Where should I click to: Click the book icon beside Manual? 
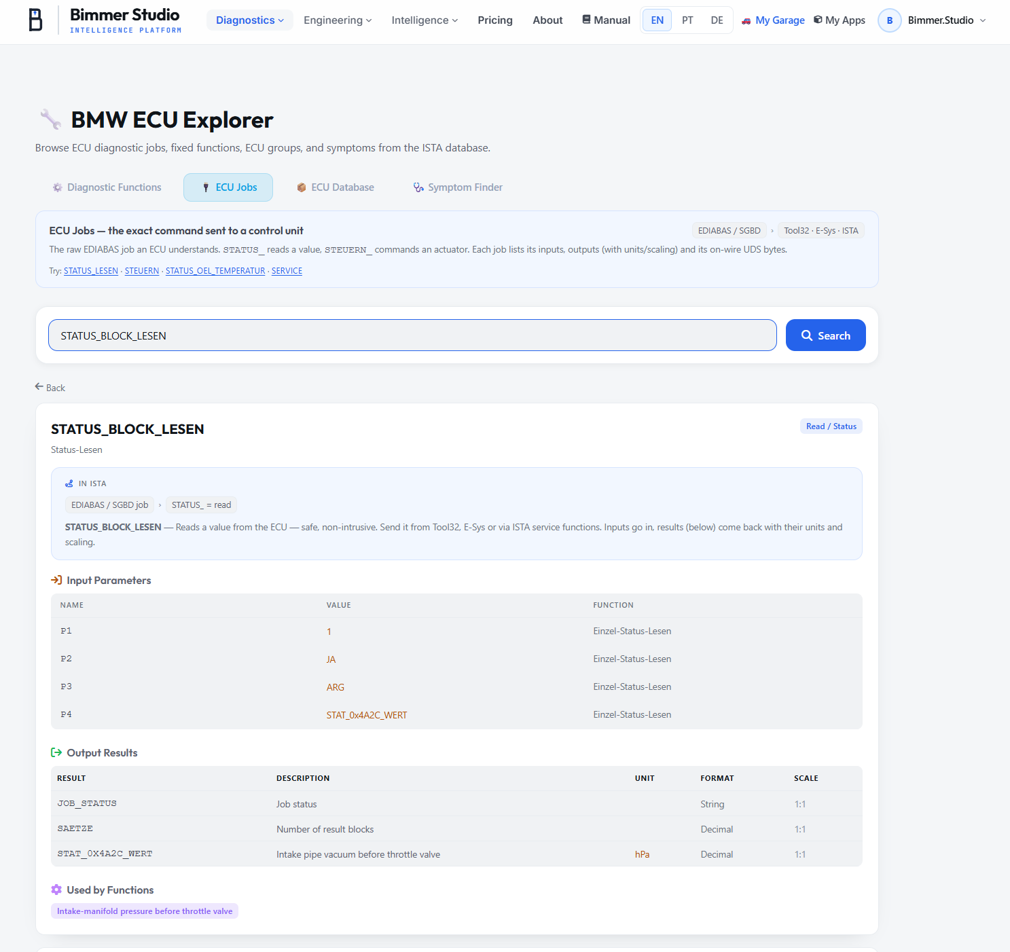point(586,20)
